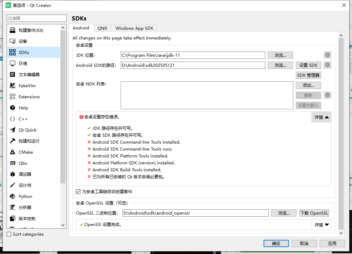Click the JDK location path field

(x=193, y=55)
